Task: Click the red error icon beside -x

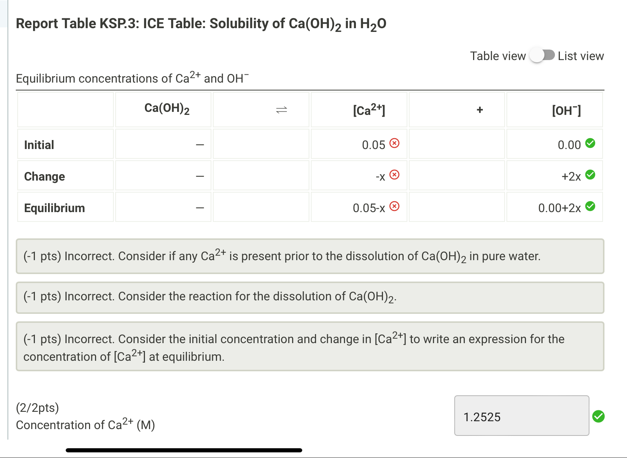Action: click(x=395, y=175)
